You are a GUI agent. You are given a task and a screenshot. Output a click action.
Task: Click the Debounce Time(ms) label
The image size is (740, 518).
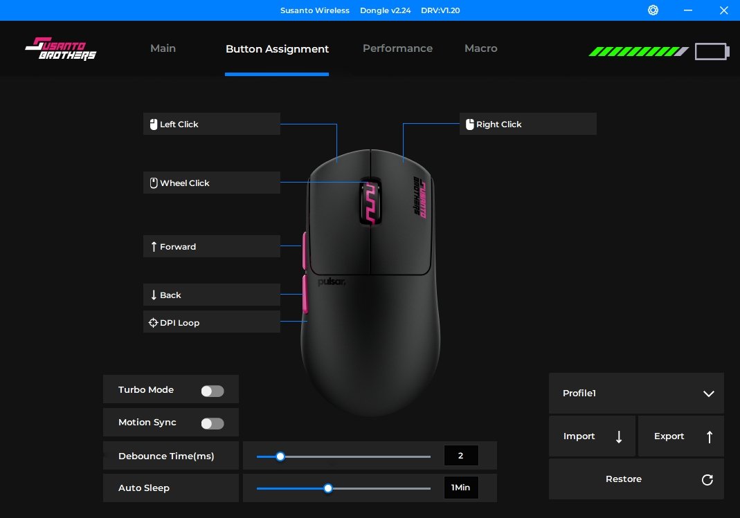[x=166, y=456]
